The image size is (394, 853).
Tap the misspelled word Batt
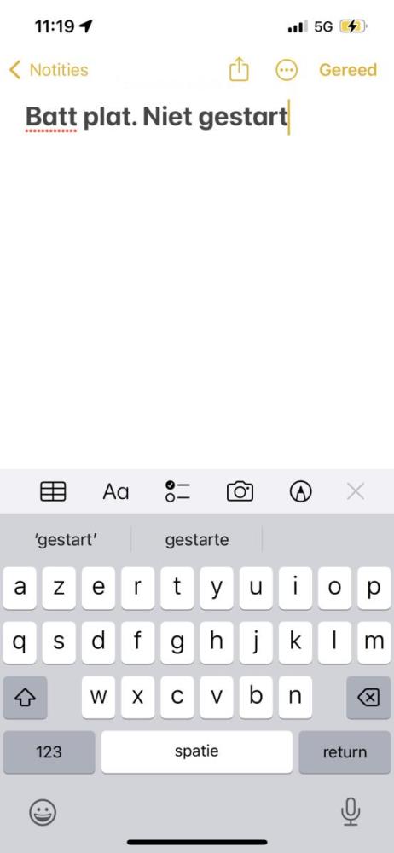point(51,116)
